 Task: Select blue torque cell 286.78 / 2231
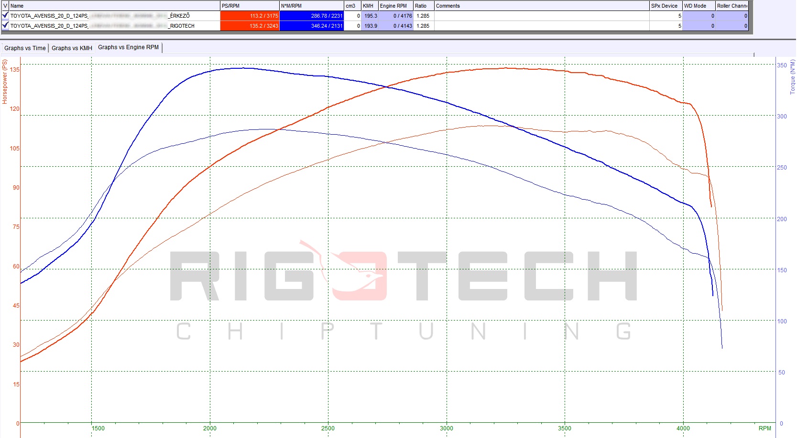coord(312,16)
